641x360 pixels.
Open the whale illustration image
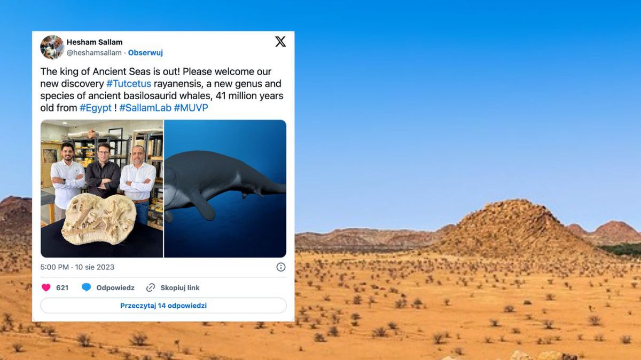(x=225, y=189)
